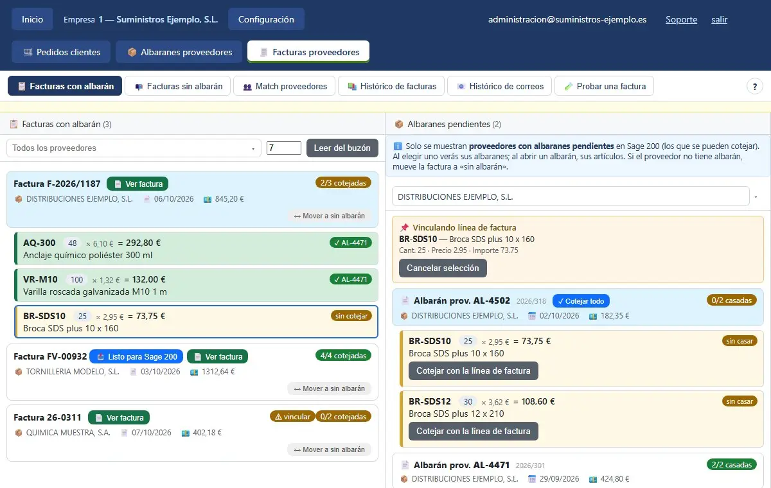This screenshot has height=488, width=771.
Task: Click the 4/4 cotejadas badge
Action: coord(344,356)
